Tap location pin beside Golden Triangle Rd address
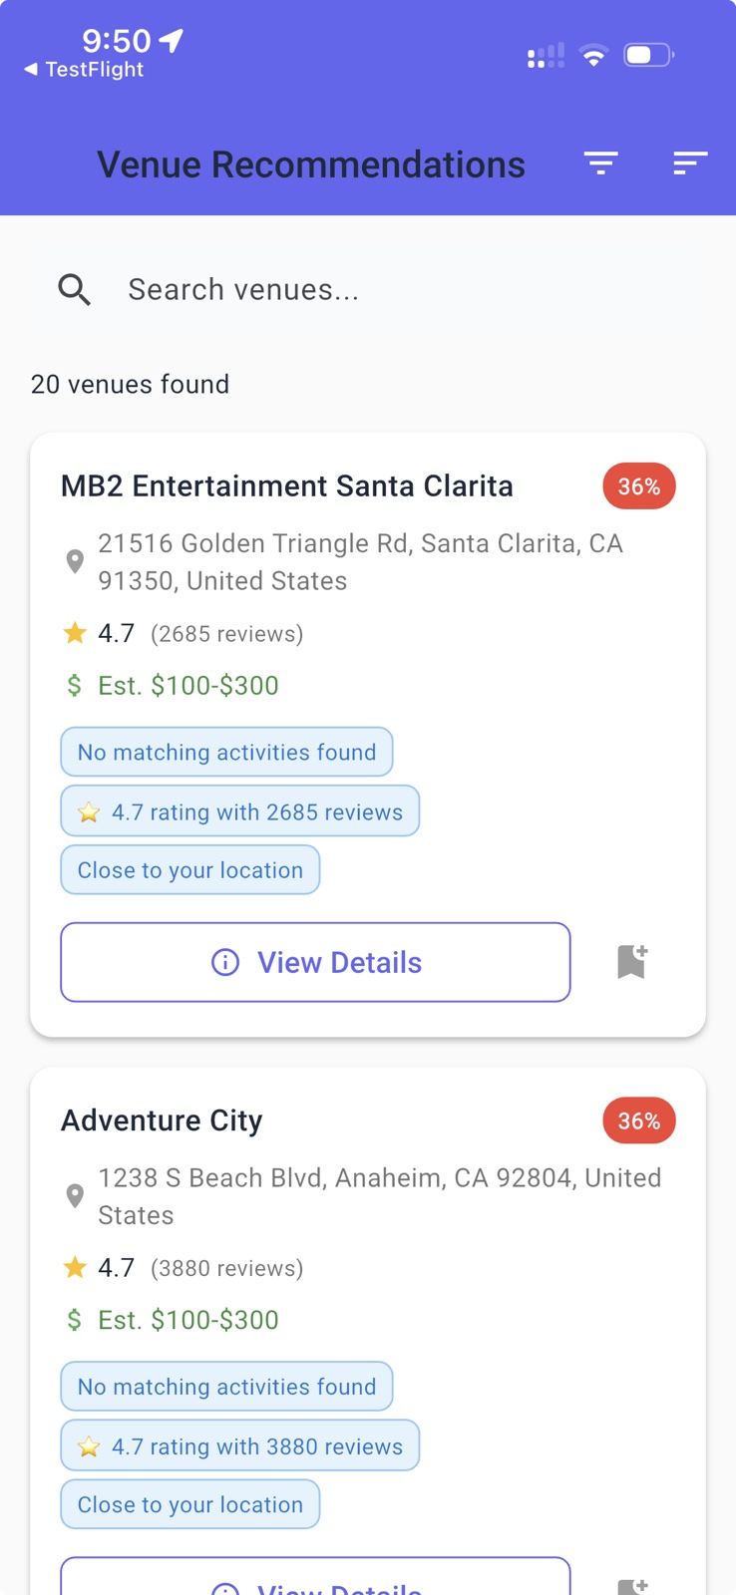Viewport: 736px width, 1595px height. coord(75,561)
